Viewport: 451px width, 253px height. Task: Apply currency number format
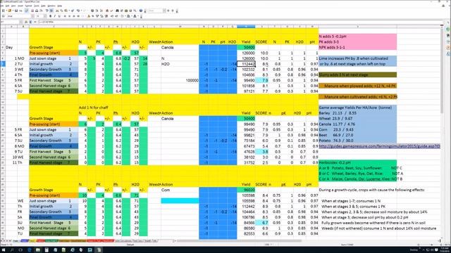pos(89,16)
